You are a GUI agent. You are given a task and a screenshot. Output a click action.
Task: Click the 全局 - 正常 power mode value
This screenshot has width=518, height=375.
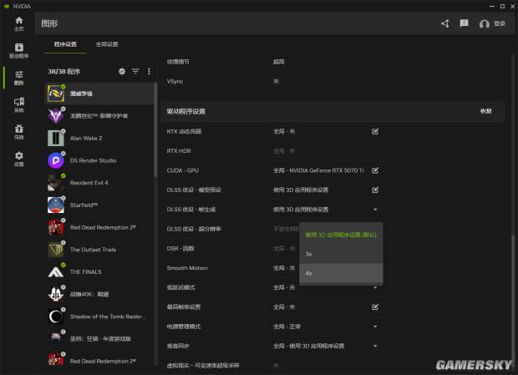tap(287, 327)
